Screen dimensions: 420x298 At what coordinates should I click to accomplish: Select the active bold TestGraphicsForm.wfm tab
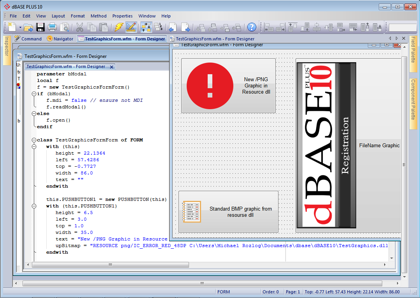[122, 39]
